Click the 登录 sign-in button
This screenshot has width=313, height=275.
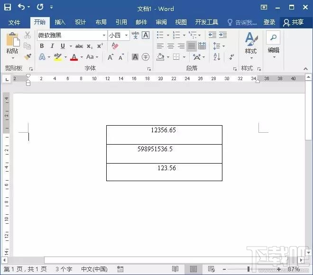pos(269,22)
